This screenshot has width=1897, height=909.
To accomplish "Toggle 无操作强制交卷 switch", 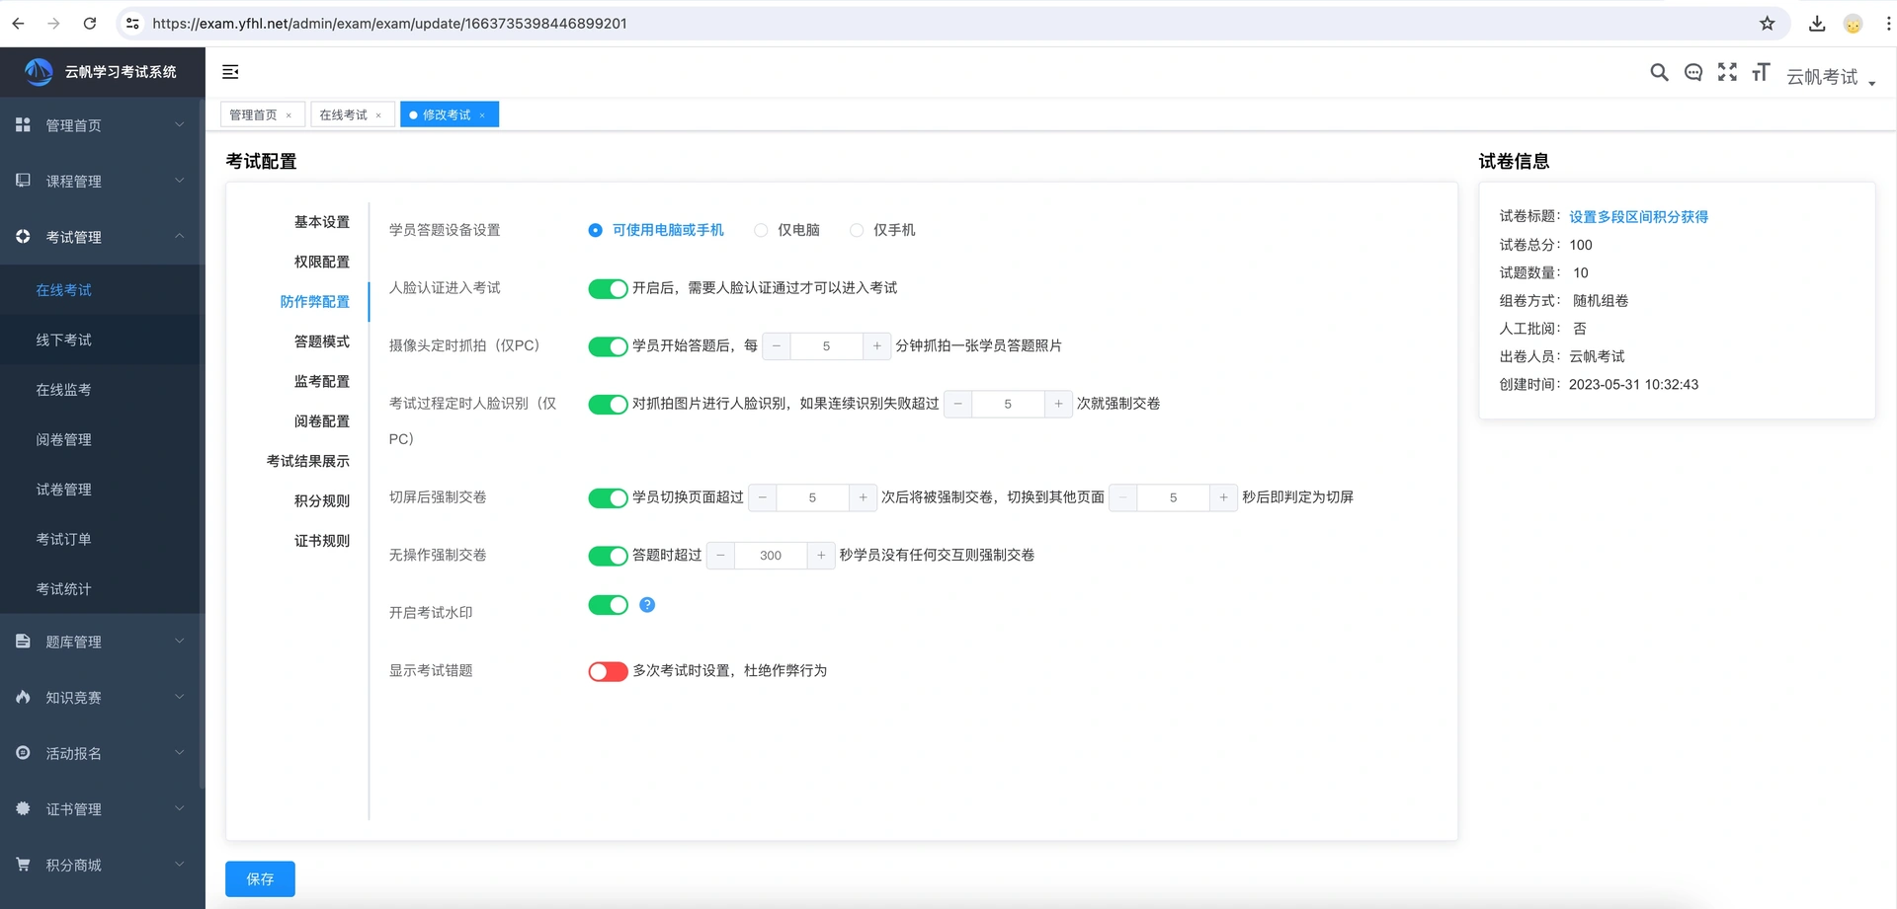I will (608, 556).
